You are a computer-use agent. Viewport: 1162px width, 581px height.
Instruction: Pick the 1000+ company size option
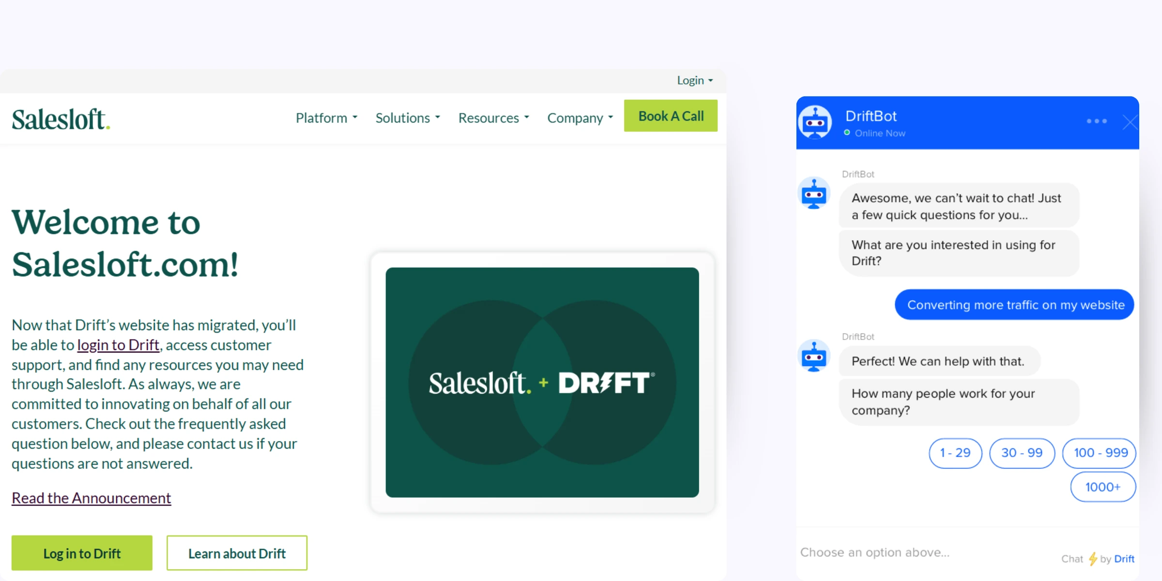coord(1102,487)
